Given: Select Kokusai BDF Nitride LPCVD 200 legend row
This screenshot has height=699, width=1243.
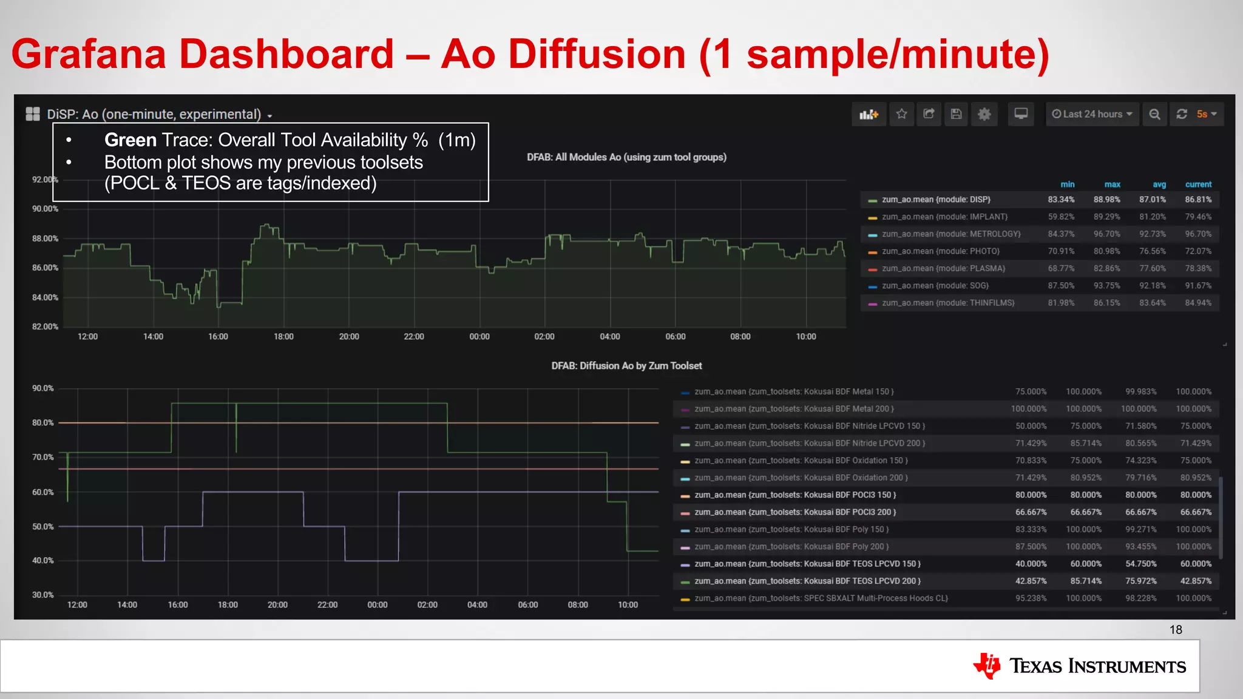Looking at the screenshot, I should pos(946,444).
